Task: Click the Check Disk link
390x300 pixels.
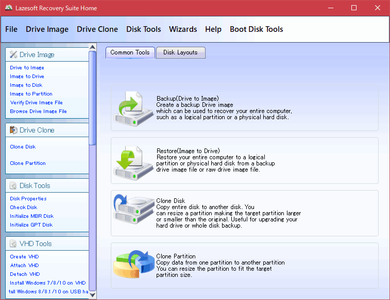Action: 23,207
